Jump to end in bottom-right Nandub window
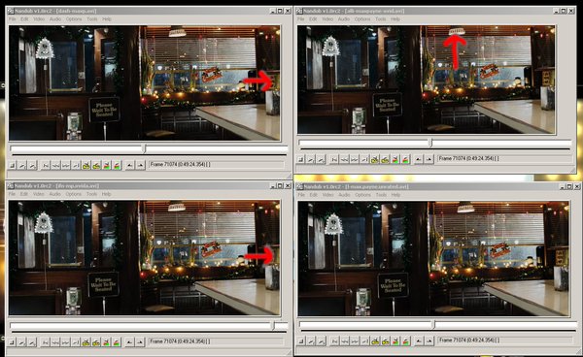The width and height of the screenshot is (583, 357). click(x=365, y=341)
